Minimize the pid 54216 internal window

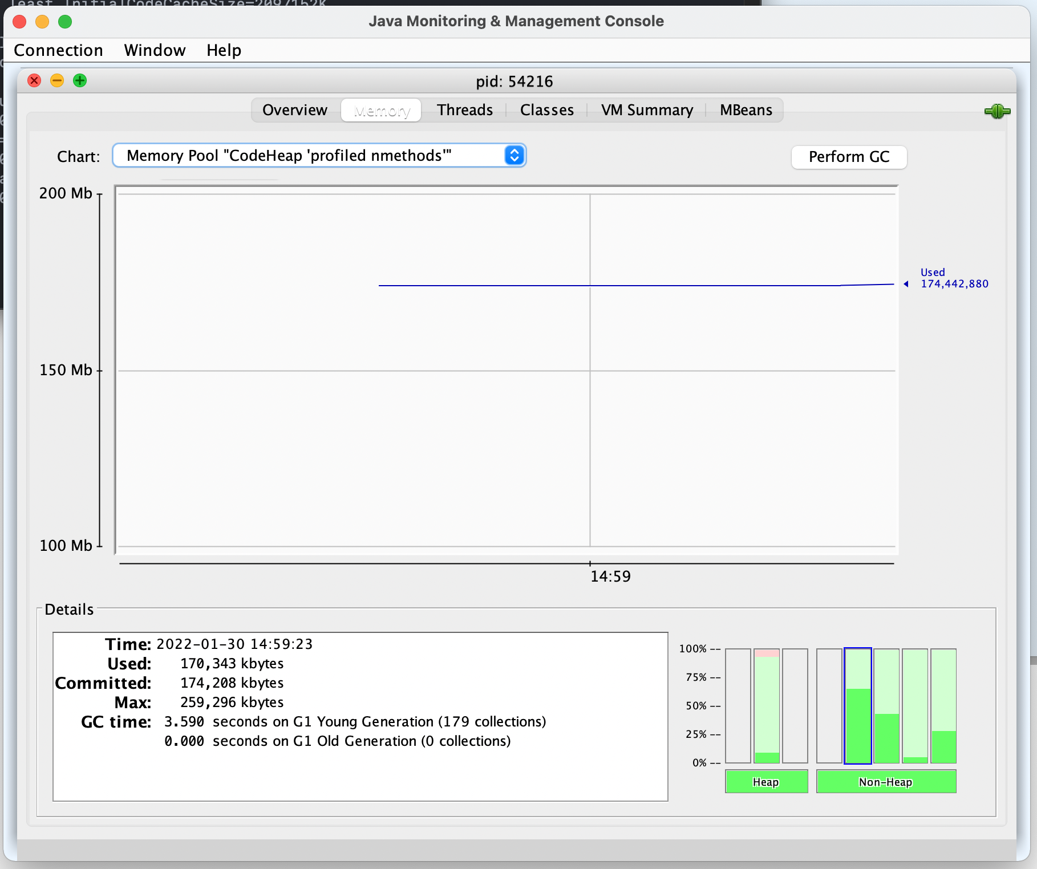pyautogui.click(x=57, y=80)
